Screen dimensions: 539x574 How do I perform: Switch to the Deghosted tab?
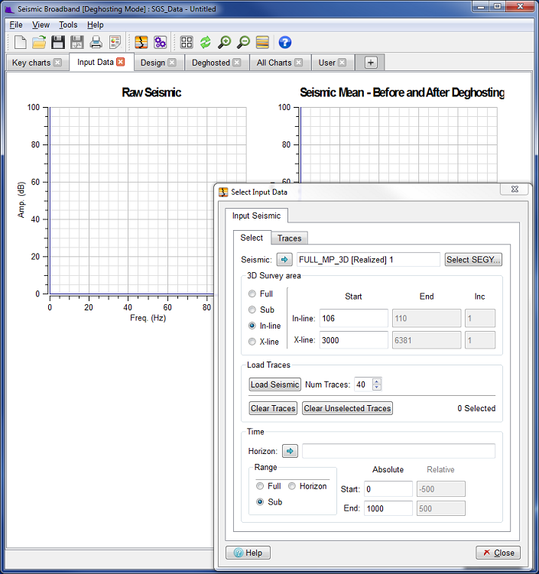click(x=211, y=63)
